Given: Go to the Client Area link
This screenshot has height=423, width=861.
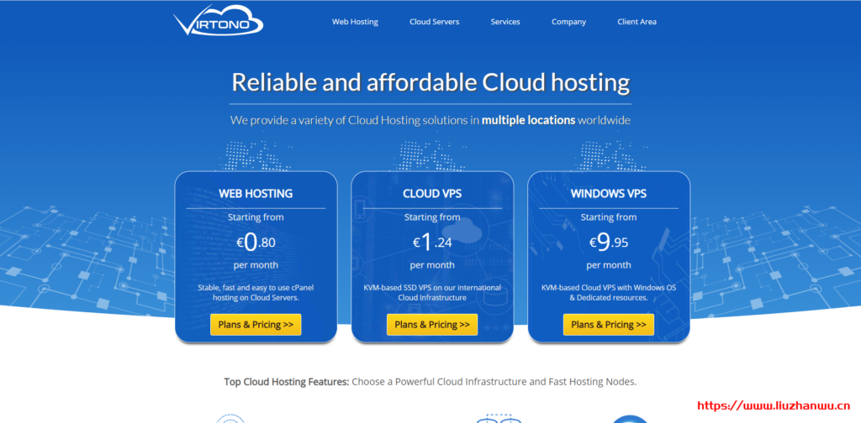Looking at the screenshot, I should [x=637, y=22].
